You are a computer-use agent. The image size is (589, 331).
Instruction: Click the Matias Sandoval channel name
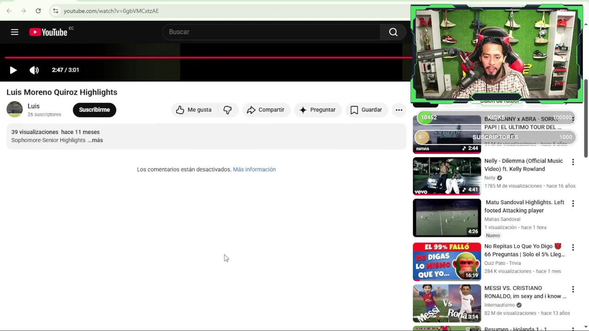pyautogui.click(x=502, y=219)
